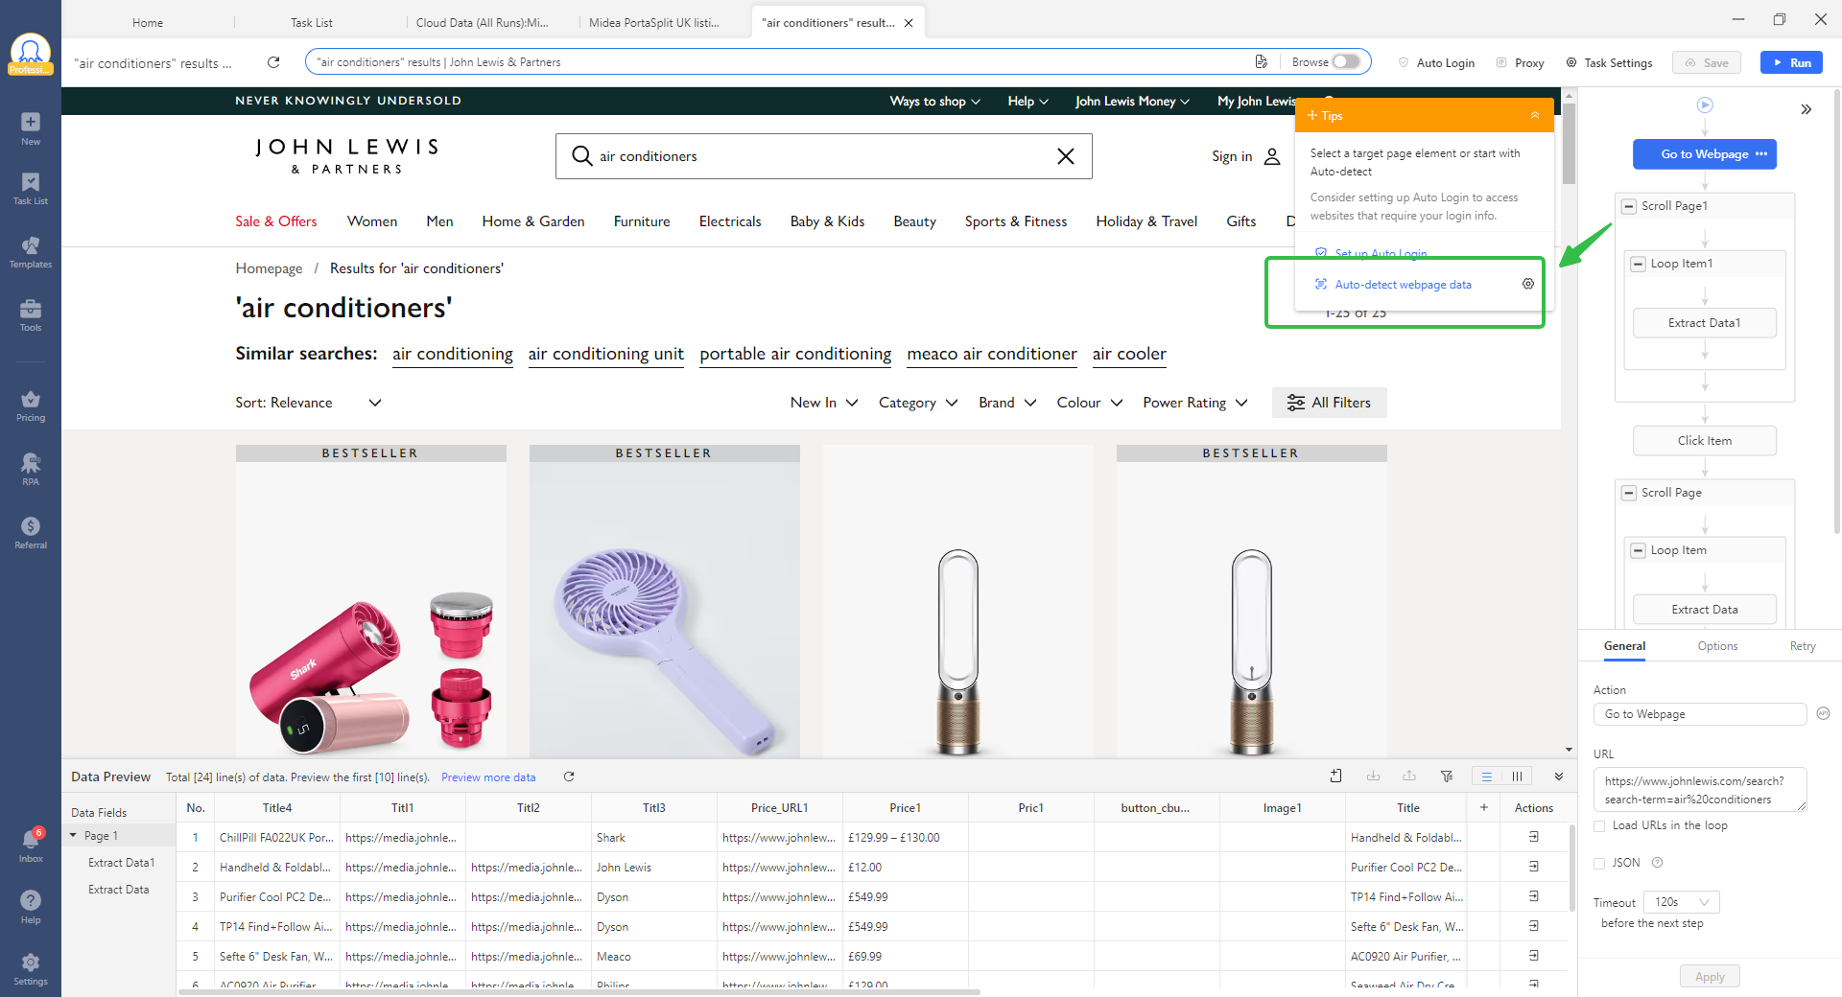Open Auto-detect settings gear icon
Image resolution: width=1842 pixels, height=997 pixels.
[1528, 284]
